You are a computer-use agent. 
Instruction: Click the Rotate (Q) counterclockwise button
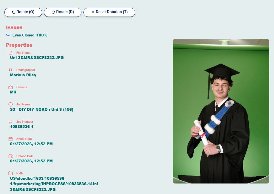point(23,12)
